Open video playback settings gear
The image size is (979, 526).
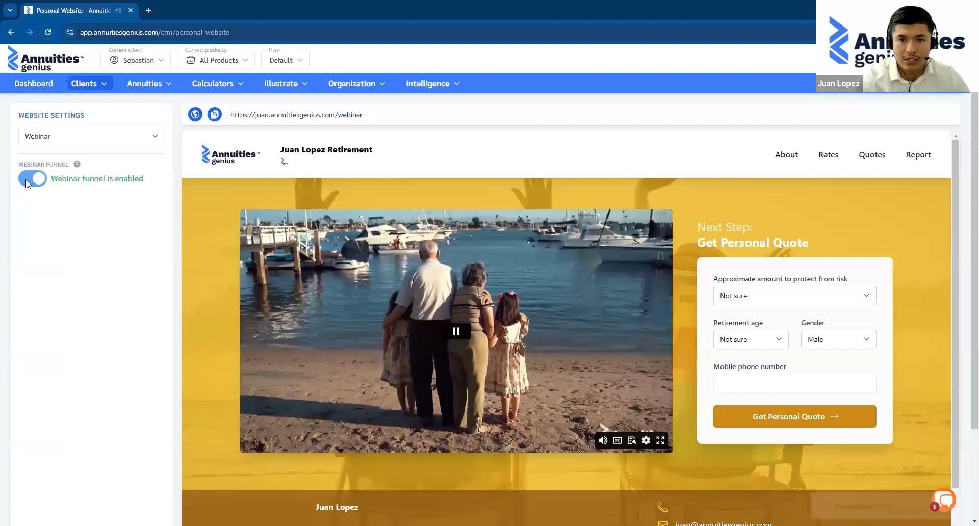pos(646,440)
